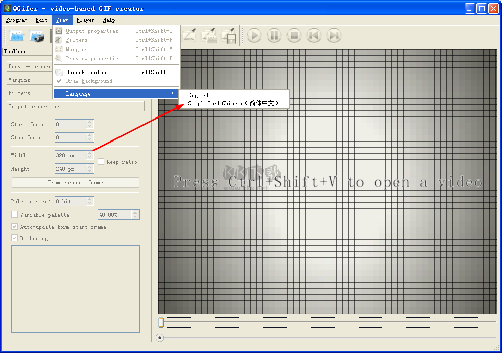Image resolution: width=502 pixels, height=353 pixels.
Task: Jump to the next frame icon
Action: coord(333,35)
